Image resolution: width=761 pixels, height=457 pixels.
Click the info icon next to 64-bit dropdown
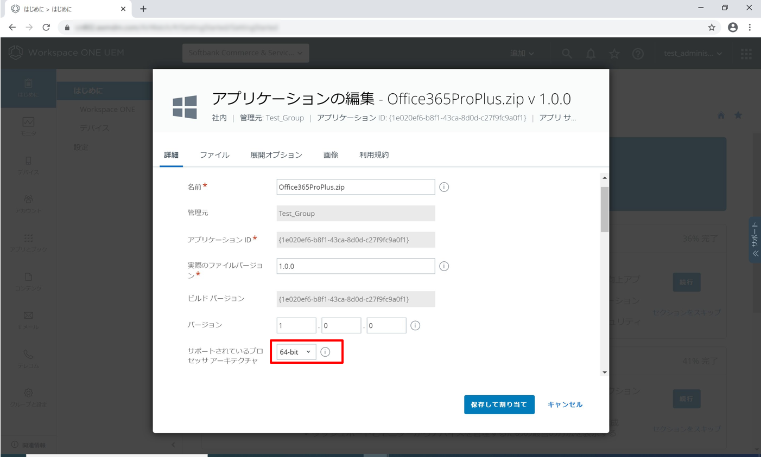(x=325, y=352)
